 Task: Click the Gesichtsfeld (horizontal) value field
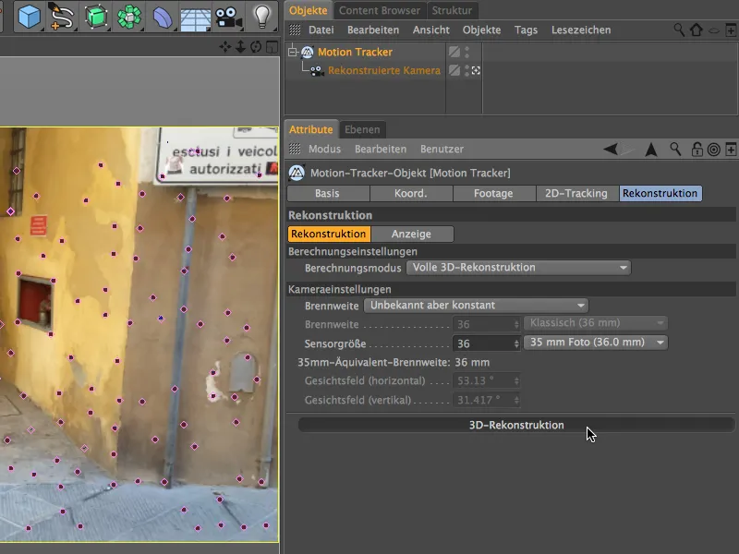point(482,380)
